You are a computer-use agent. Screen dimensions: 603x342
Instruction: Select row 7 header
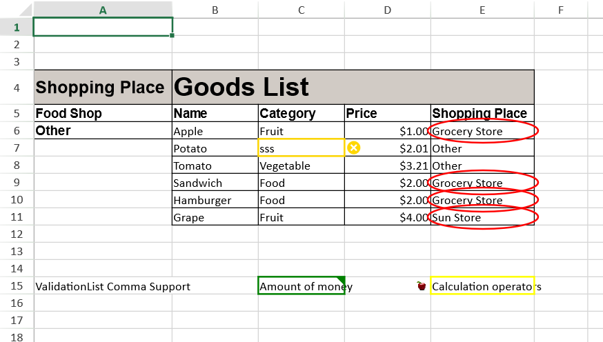tap(17, 148)
